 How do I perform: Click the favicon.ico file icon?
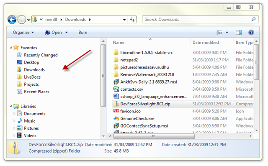[x=116, y=111]
